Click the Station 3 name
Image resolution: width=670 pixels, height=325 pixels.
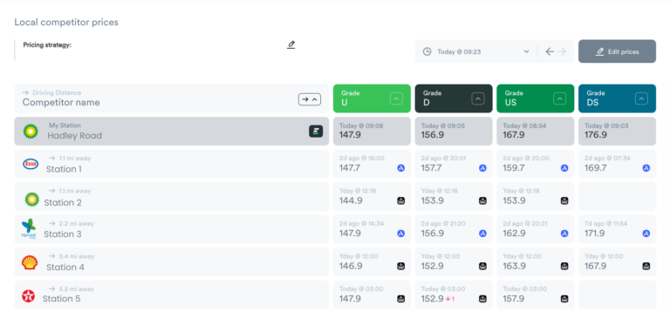[63, 234]
